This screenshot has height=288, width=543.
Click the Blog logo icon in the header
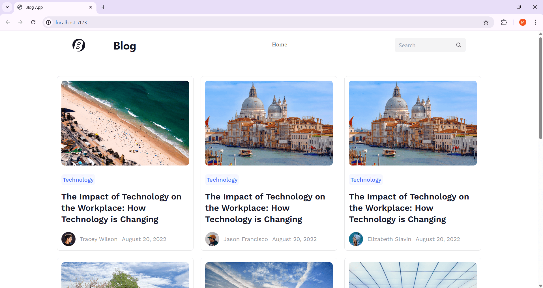point(79,45)
